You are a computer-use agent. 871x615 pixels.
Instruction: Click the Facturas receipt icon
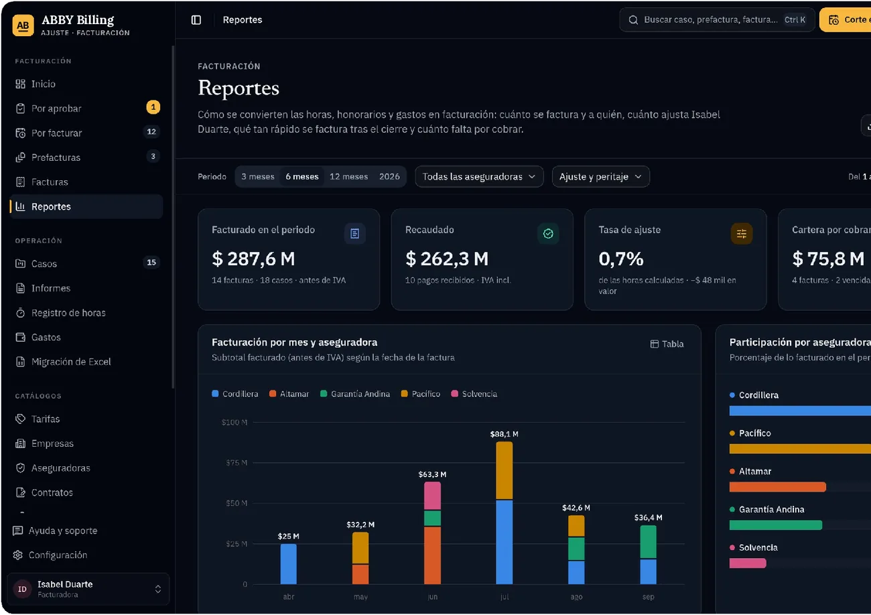(20, 182)
